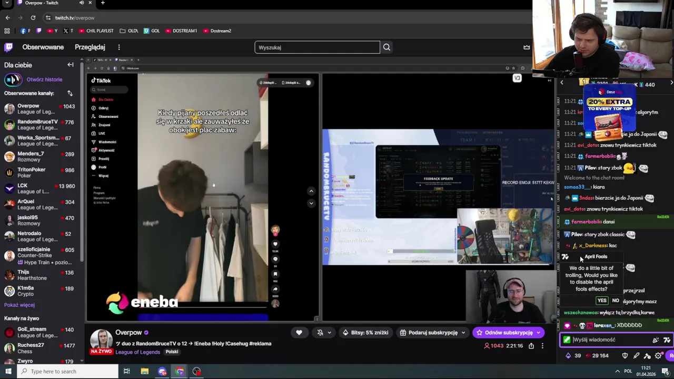The image size is (674, 379).
Task: Open the OLD bookmarks folder
Action: point(129,31)
